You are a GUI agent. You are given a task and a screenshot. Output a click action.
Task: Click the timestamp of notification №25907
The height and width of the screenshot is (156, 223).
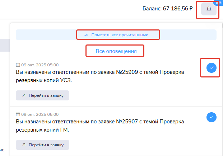40,114
